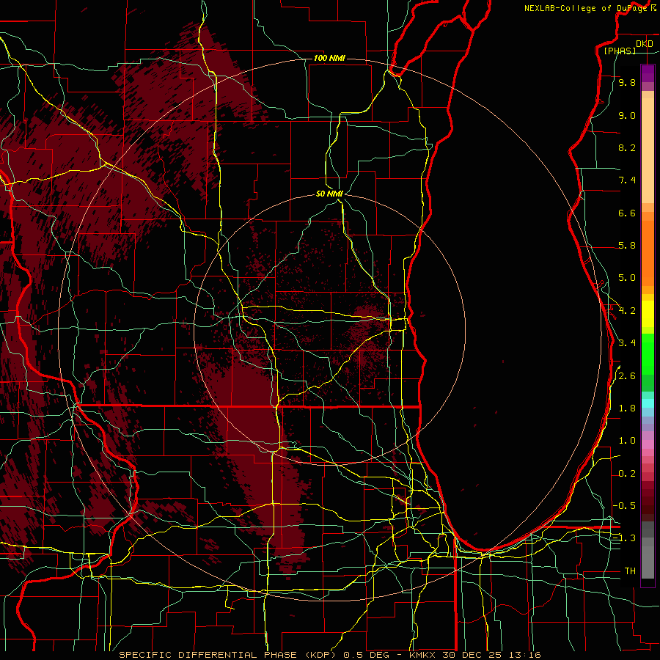
Task: Click the NEXLAB-College of DuPage credit text
Action: tap(586, 8)
